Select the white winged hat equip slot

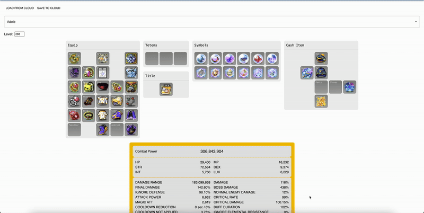click(103, 59)
